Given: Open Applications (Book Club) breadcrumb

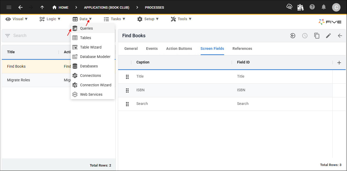Looking at the screenshot, I should point(106,7).
